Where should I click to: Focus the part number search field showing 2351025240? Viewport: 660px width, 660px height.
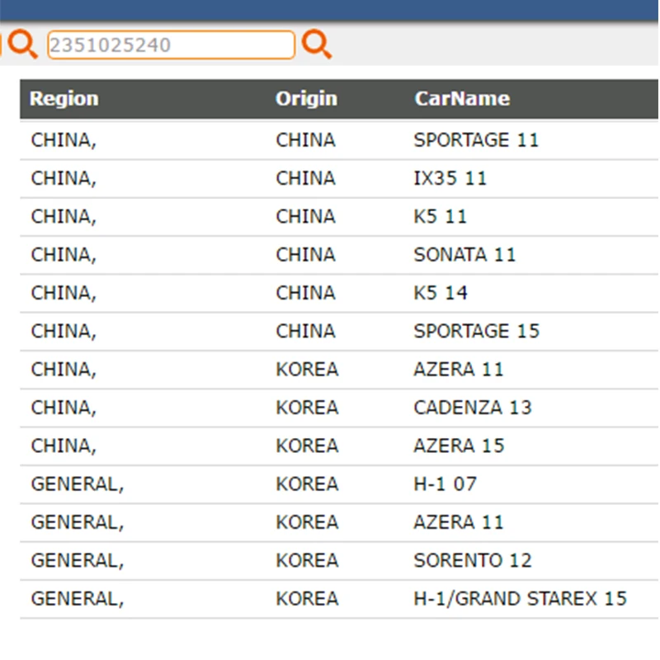pos(171,45)
